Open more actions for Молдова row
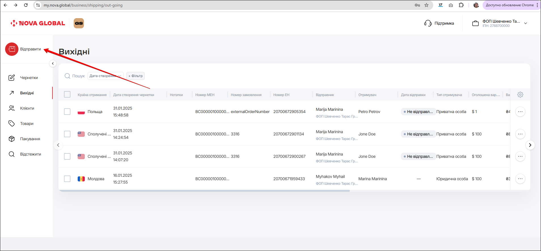Viewport: 541px width, 251px height. 520,179
